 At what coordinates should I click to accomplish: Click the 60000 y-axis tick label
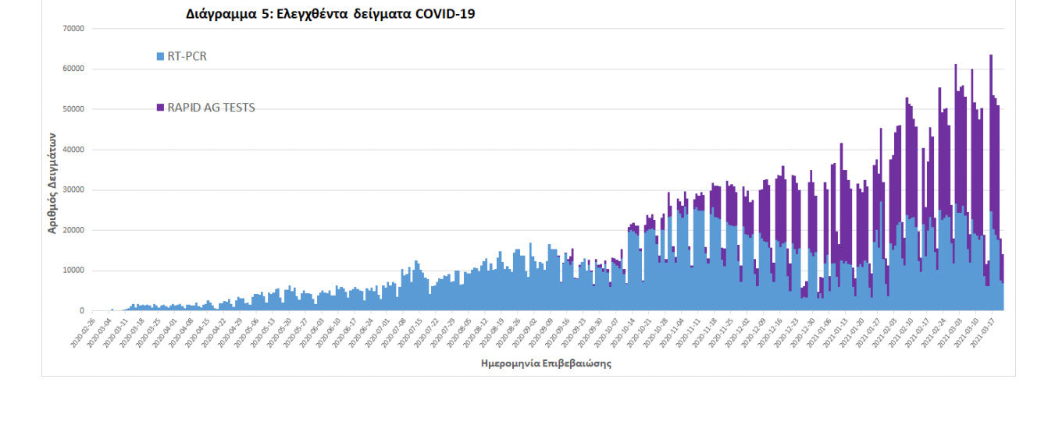[x=73, y=69]
